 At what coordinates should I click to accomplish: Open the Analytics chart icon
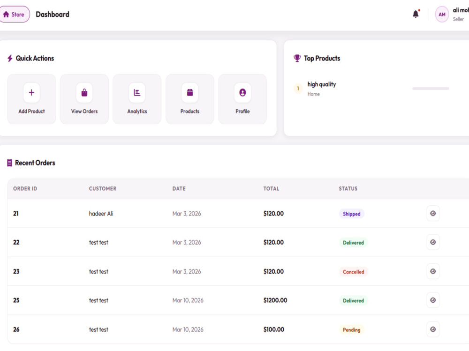tap(137, 93)
